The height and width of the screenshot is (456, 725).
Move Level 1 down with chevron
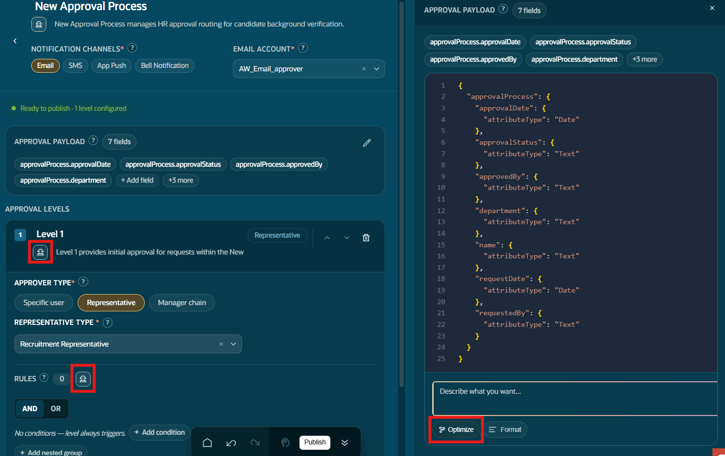pyautogui.click(x=347, y=238)
